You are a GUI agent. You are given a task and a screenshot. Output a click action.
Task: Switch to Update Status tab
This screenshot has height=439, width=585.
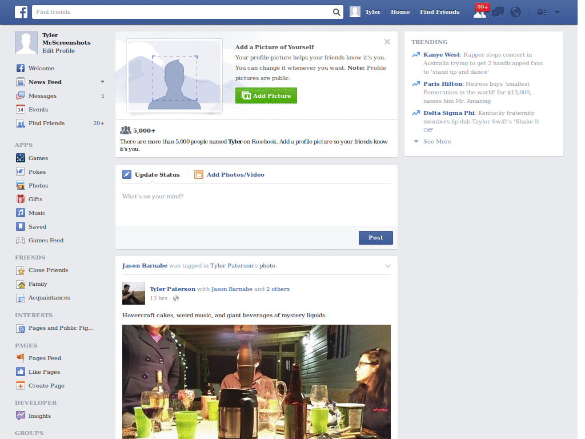point(151,175)
